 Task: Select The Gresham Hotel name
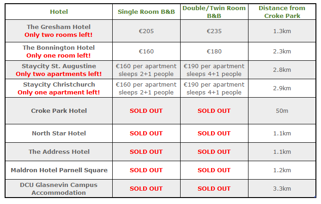click(x=59, y=27)
